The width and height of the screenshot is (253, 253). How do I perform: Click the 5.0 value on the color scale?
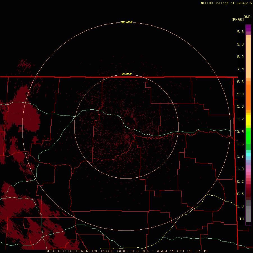[x=240, y=107]
